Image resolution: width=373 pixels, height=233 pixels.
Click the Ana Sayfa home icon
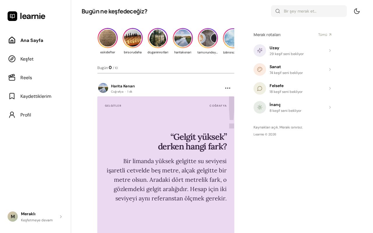[12, 40]
